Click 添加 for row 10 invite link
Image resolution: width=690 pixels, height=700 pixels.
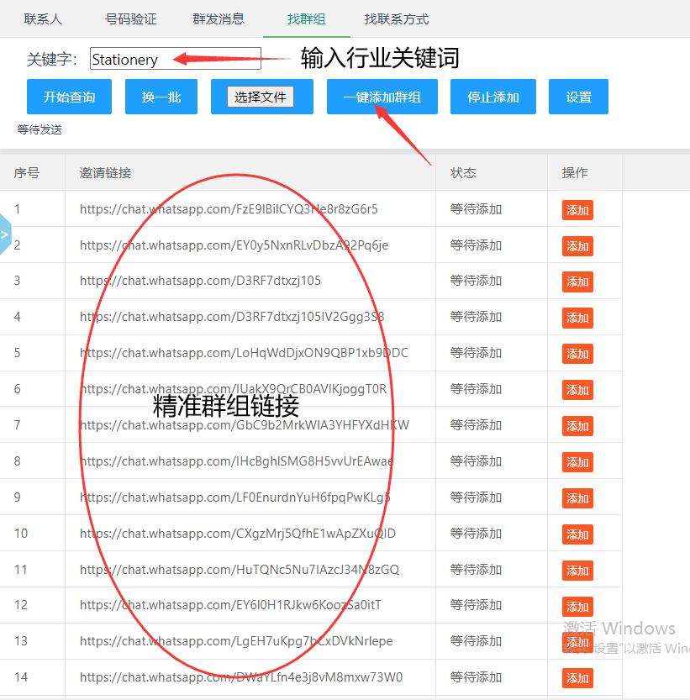(x=577, y=534)
